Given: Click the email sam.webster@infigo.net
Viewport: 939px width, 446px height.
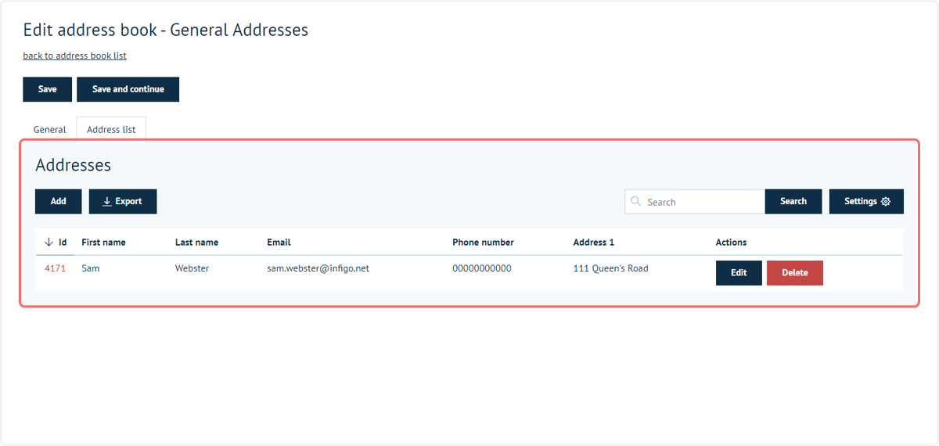Looking at the screenshot, I should (318, 268).
